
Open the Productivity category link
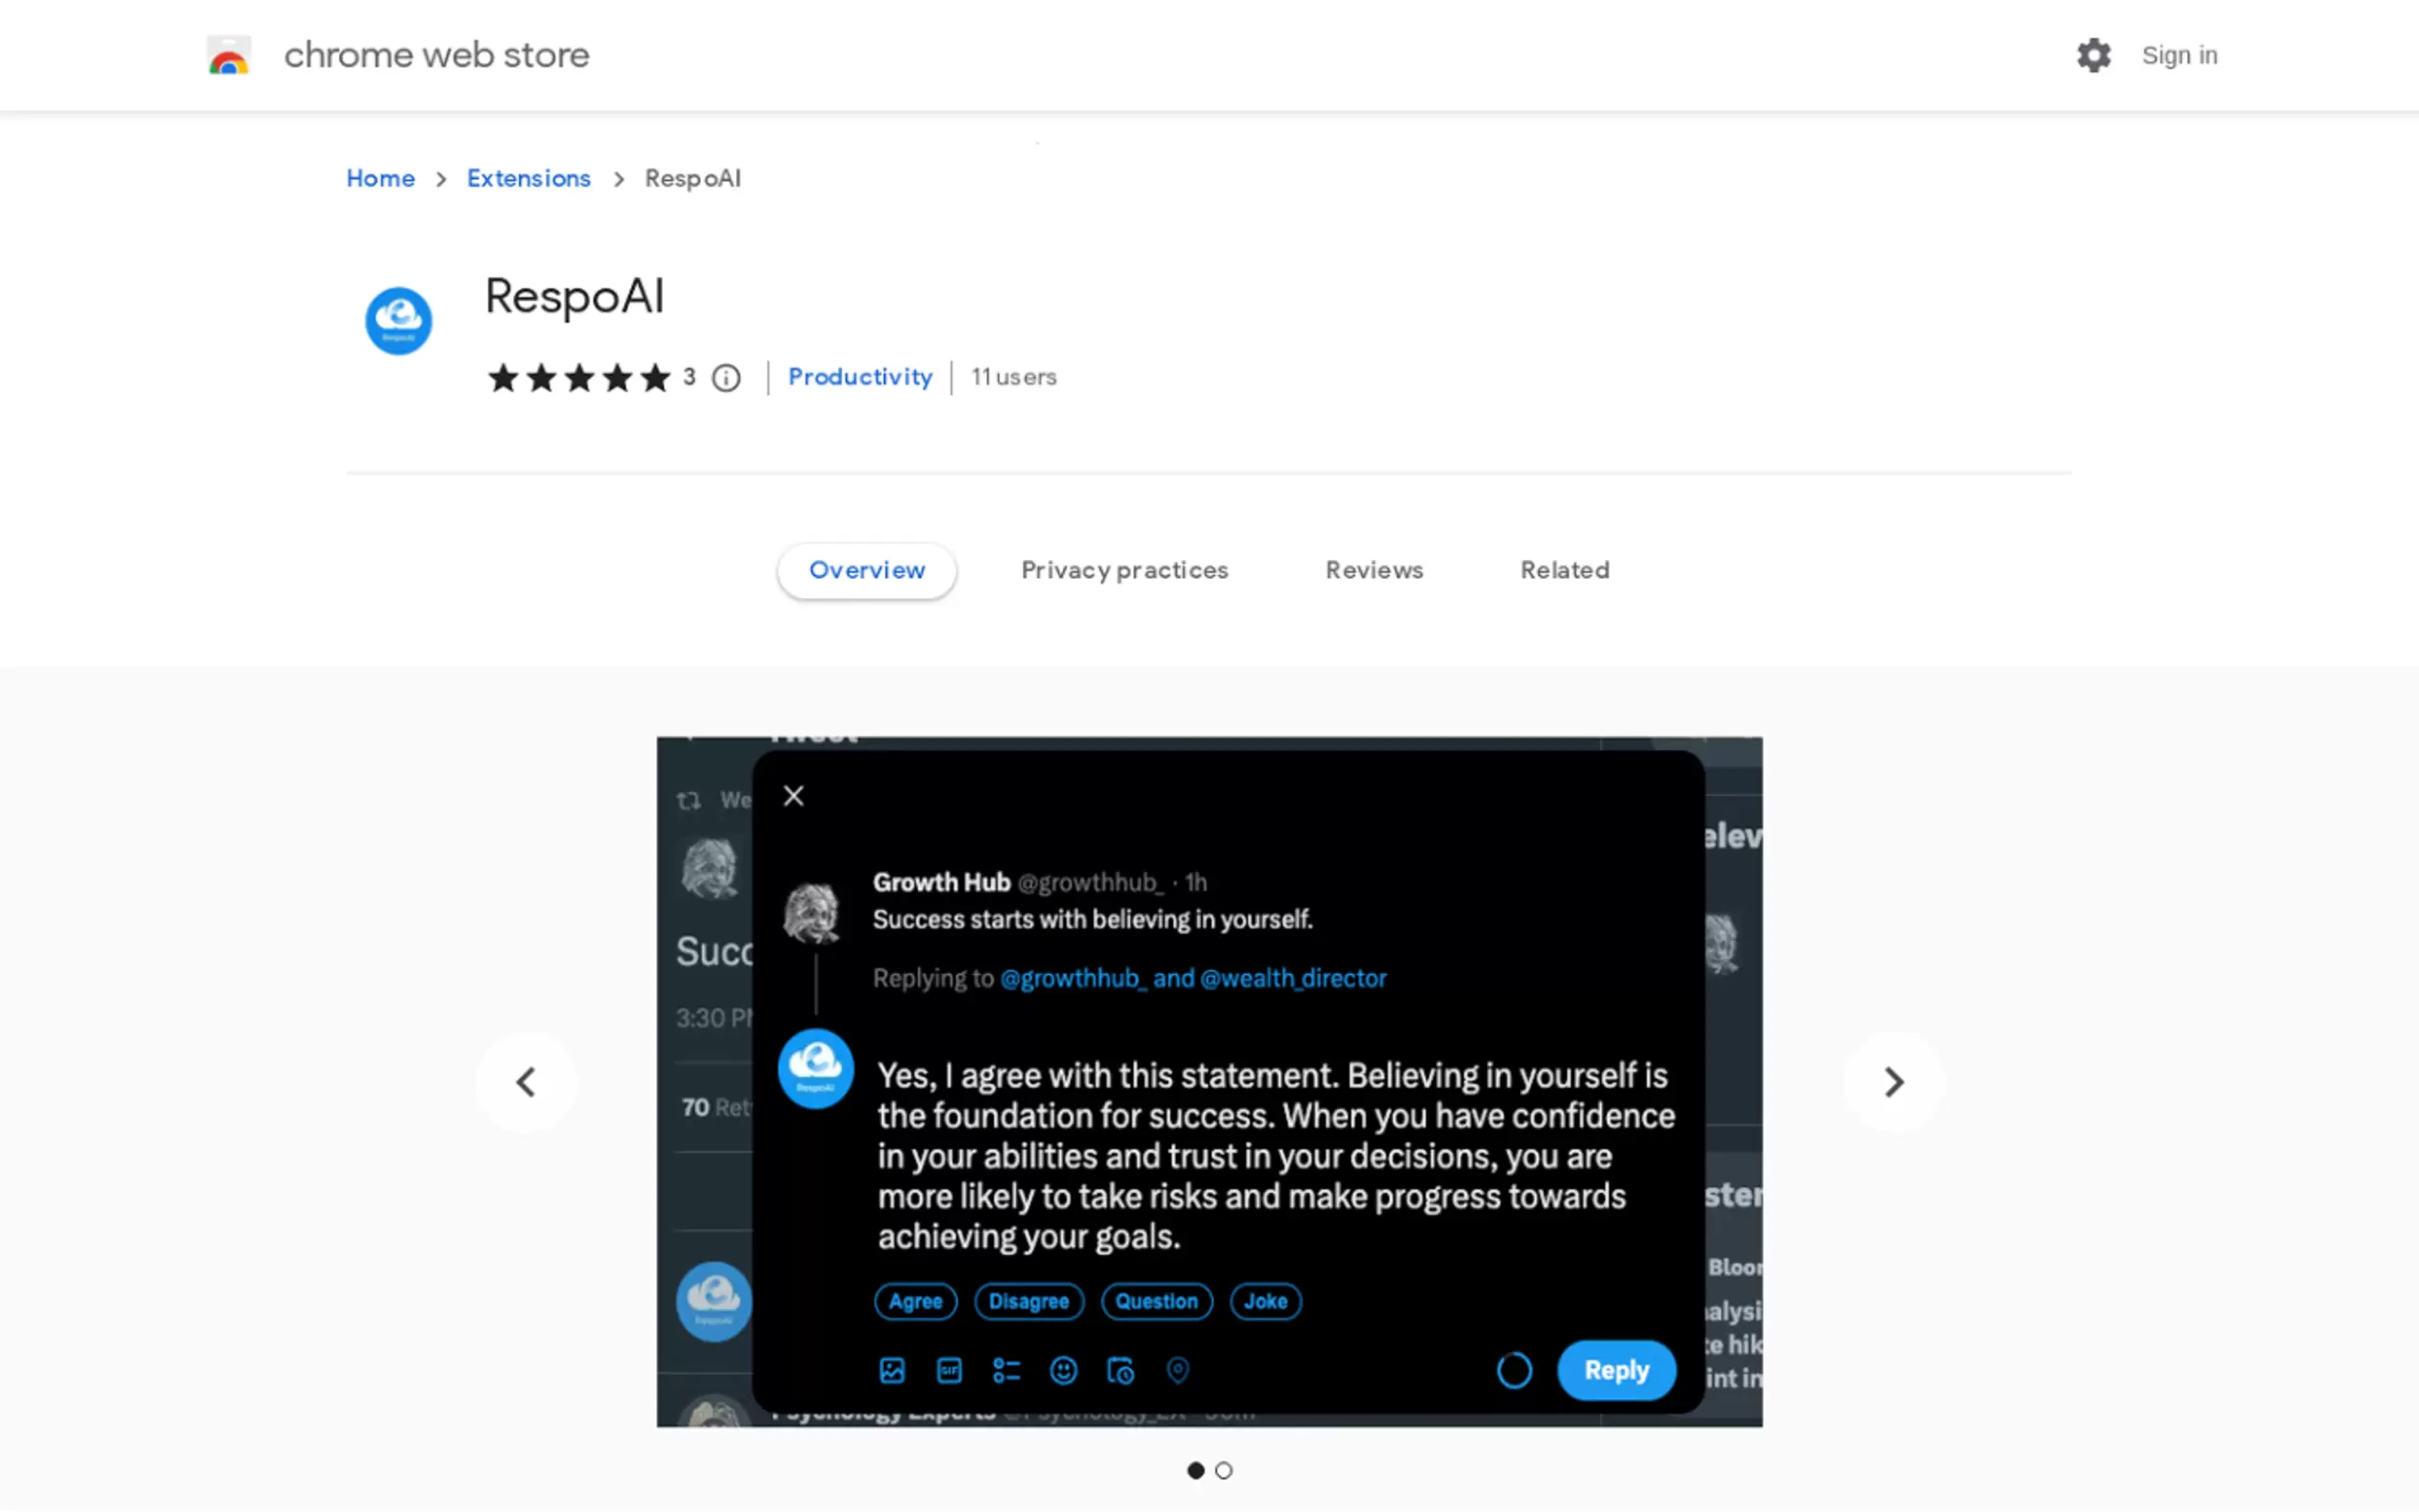[860, 377]
